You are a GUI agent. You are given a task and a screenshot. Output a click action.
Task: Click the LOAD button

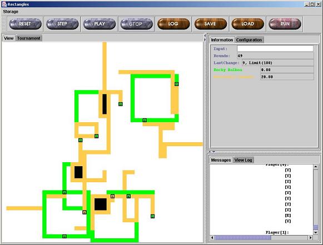[247, 24]
